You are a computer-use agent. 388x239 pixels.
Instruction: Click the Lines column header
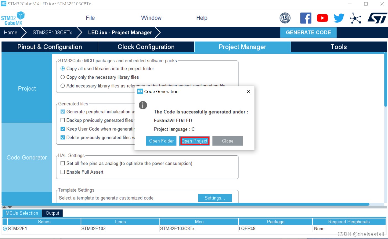coord(120,222)
